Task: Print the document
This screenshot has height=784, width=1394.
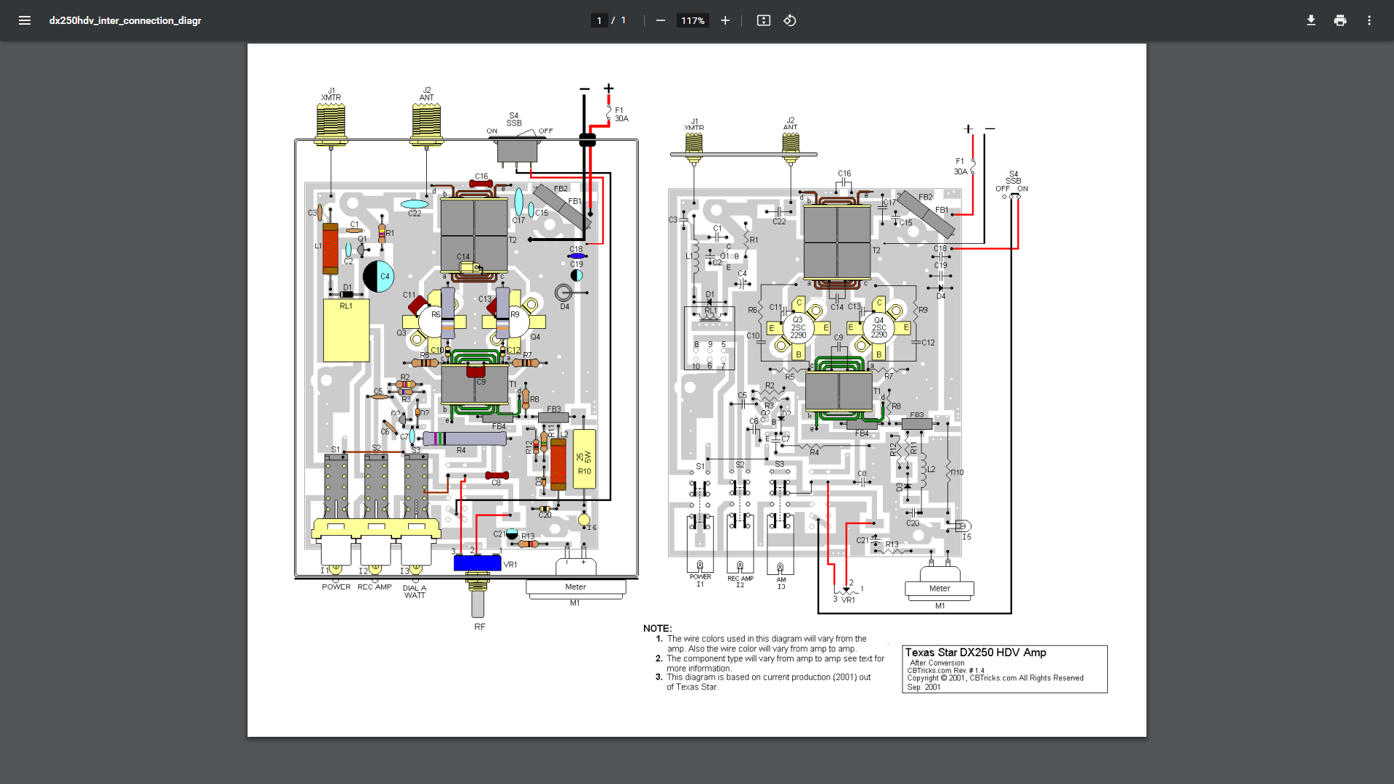Action: tap(1340, 20)
